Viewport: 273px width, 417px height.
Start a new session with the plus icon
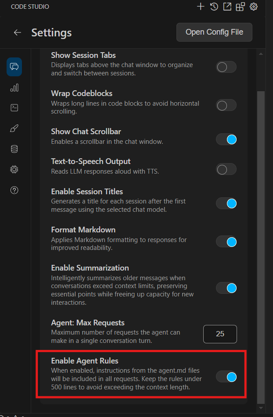(x=201, y=7)
